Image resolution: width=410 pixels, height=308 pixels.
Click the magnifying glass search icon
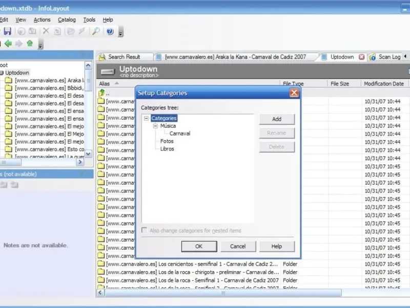click(x=96, y=31)
